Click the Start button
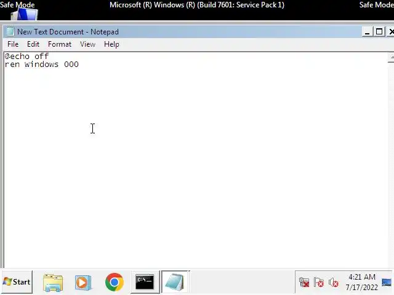The height and width of the screenshot is (295, 394). [17, 282]
